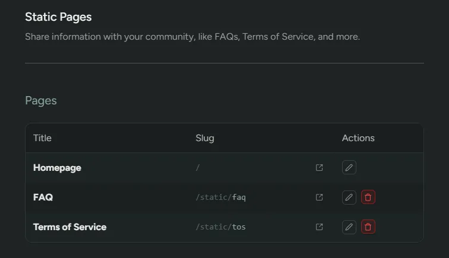Click the Pages section heading
The height and width of the screenshot is (258, 449).
[41, 100]
